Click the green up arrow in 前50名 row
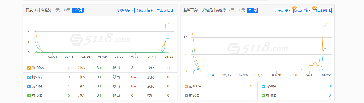 tap(100, 77)
